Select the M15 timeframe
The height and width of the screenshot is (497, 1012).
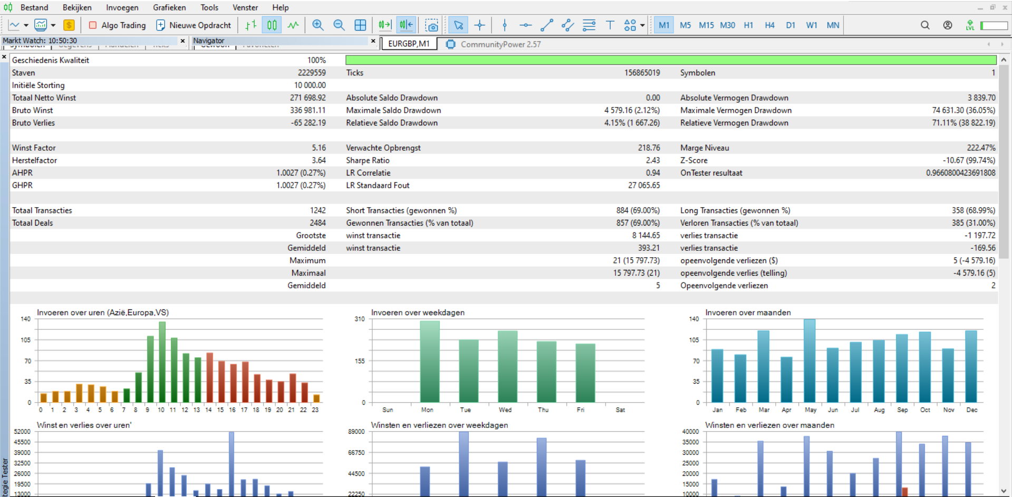(x=706, y=25)
